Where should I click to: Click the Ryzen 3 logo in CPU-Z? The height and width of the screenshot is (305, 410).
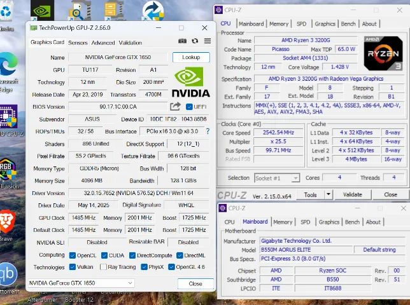[383, 53]
